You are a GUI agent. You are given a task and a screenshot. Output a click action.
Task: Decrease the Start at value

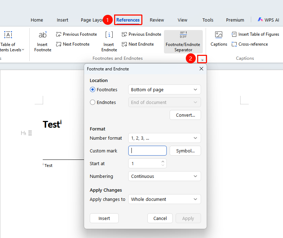(163, 166)
